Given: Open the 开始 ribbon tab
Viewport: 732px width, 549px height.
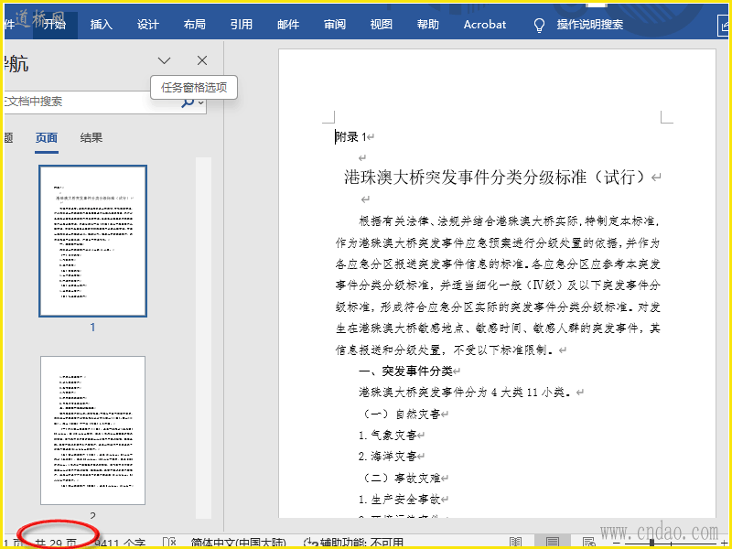Looking at the screenshot, I should 54,25.
